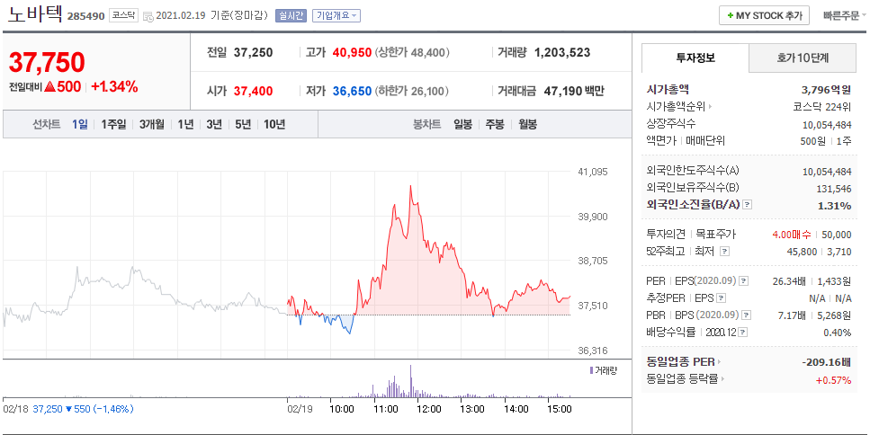Screen dimensions: 870x435
Task: Switch to the 호가 10단계 tab
Action: [x=803, y=58]
